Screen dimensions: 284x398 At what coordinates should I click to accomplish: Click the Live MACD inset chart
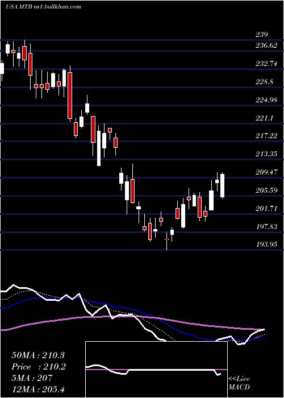156,370
